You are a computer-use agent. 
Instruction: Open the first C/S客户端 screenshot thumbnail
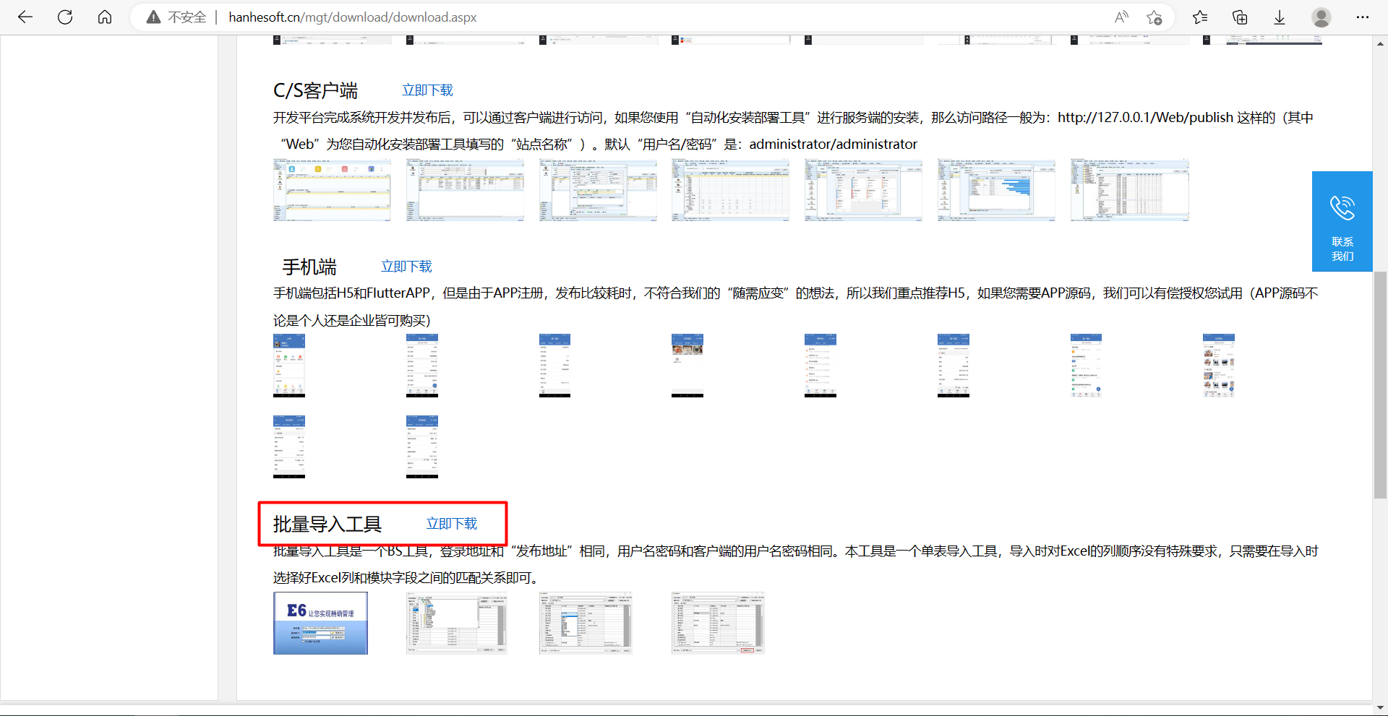(333, 190)
